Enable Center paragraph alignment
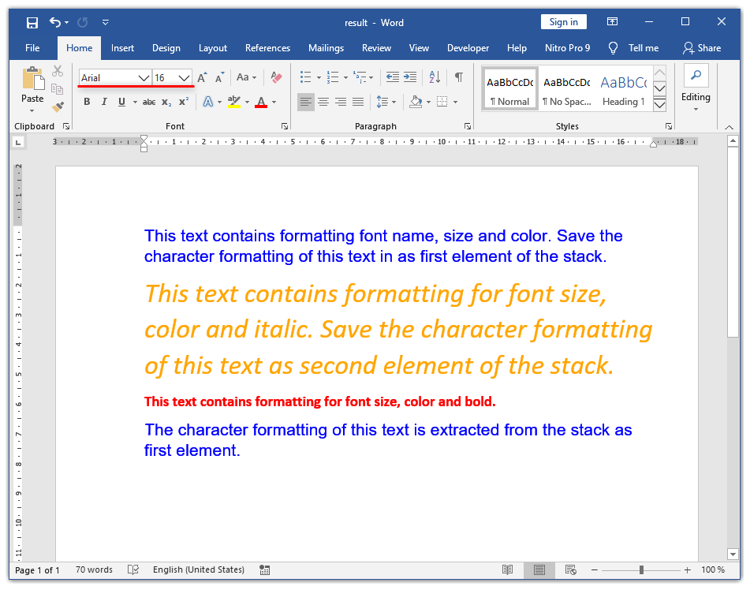This screenshot has width=750, height=590. point(323,102)
